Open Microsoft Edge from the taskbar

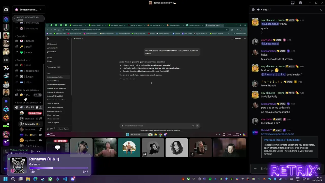coord(35,179)
